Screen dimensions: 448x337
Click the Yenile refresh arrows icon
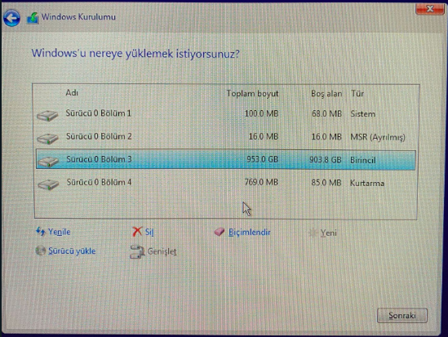(x=41, y=232)
